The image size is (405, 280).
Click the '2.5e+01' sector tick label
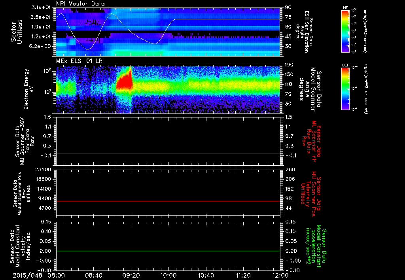click(41, 17)
